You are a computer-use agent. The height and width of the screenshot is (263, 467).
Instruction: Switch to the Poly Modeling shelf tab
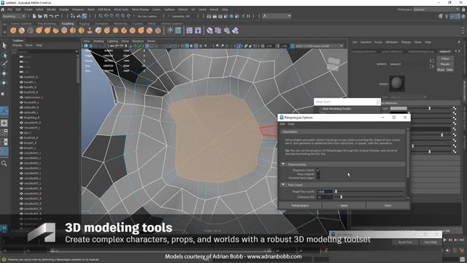click(x=47, y=23)
